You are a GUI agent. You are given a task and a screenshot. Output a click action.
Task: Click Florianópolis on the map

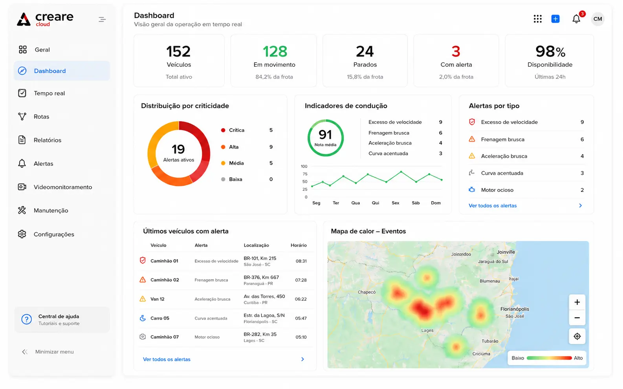point(515,309)
